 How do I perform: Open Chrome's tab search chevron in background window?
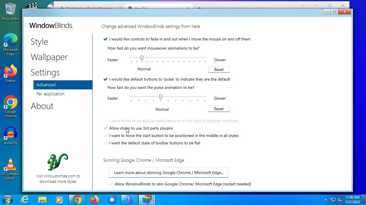[x=303, y=5]
